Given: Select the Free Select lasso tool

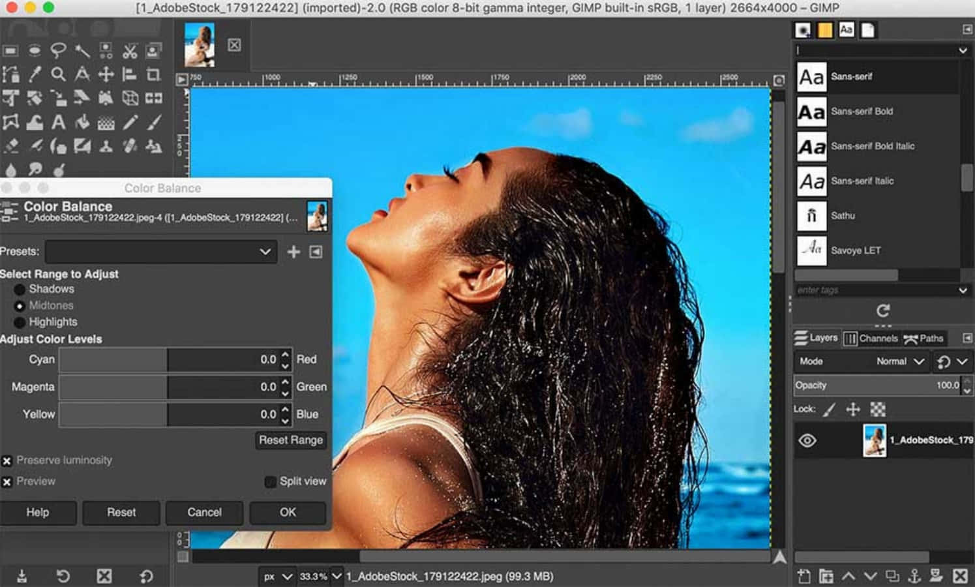Looking at the screenshot, I should [x=59, y=50].
